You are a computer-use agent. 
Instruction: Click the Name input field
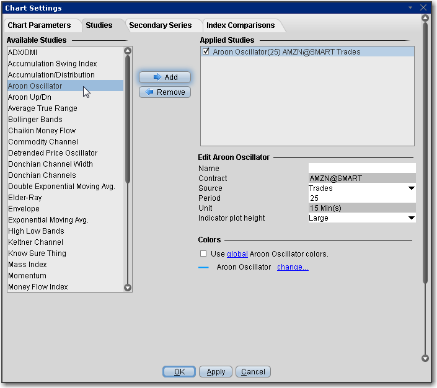point(361,169)
